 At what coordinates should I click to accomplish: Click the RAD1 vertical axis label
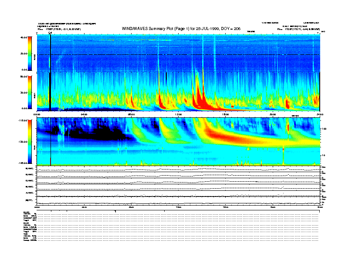tap(34, 96)
